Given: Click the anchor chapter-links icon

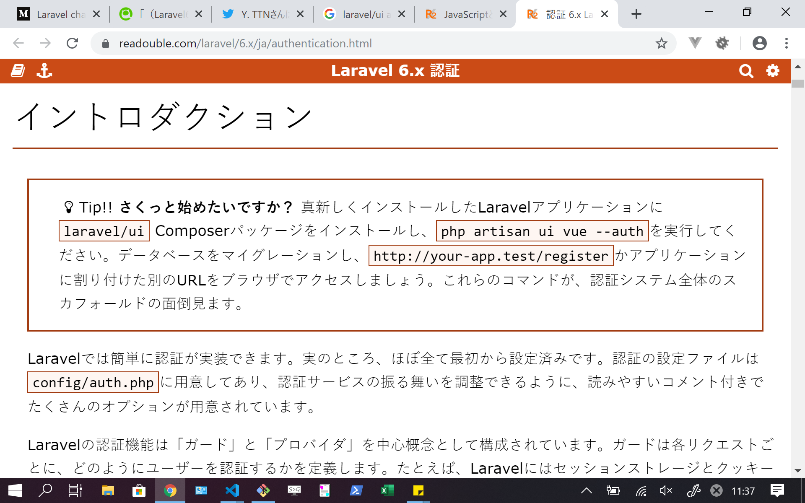Looking at the screenshot, I should (x=45, y=71).
